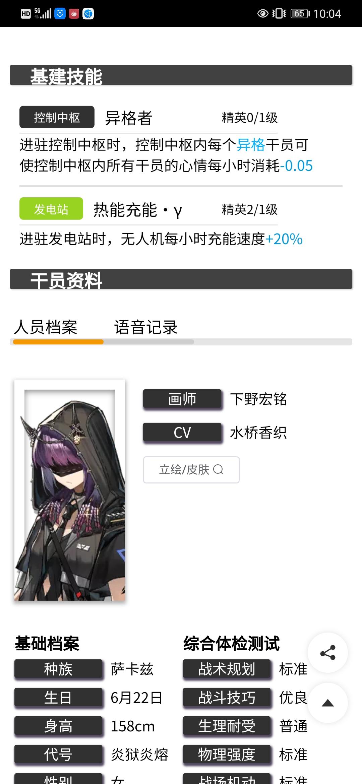Screen dimensions: 362x784
Task: Tap the blue shield status icon
Action: tap(60, 14)
